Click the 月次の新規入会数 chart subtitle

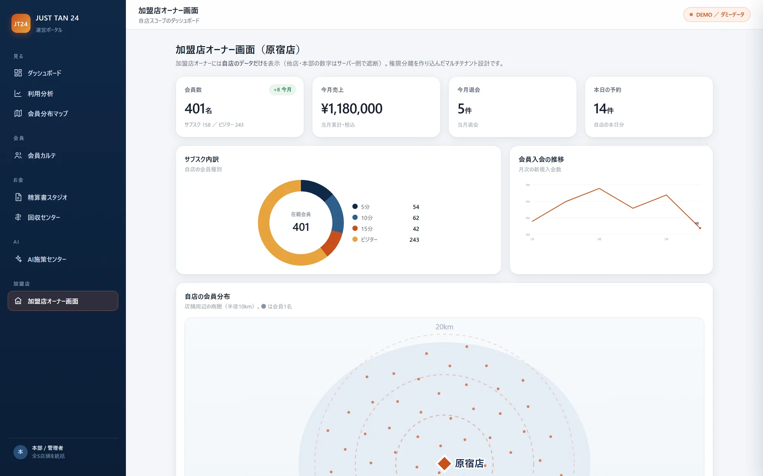pyautogui.click(x=540, y=169)
